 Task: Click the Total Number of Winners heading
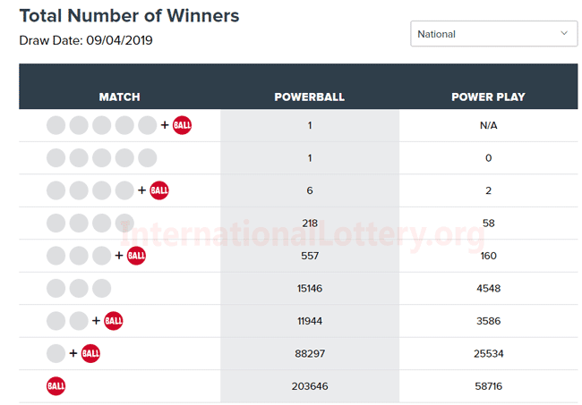coord(129,16)
